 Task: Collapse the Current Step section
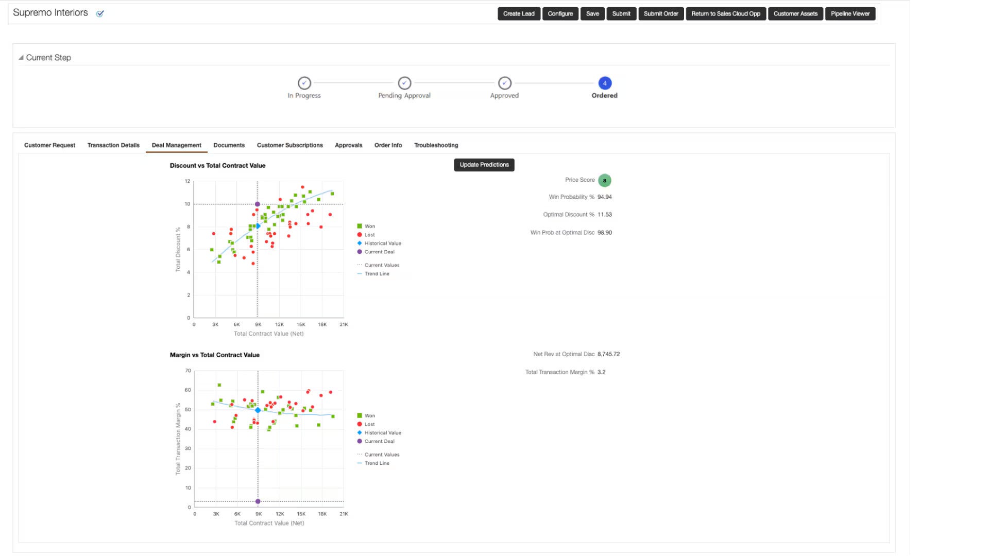point(21,58)
